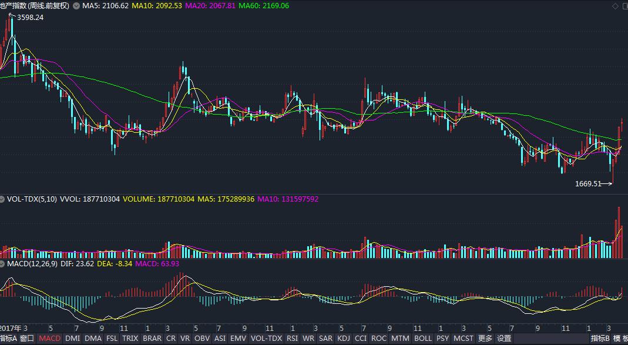The image size is (628, 345).
Task: Click the 地产指数(周线.前复权) chart title
Action: pyautogui.click(x=35, y=6)
